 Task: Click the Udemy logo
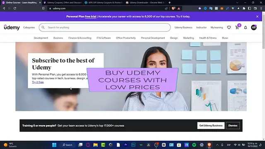[12, 27]
